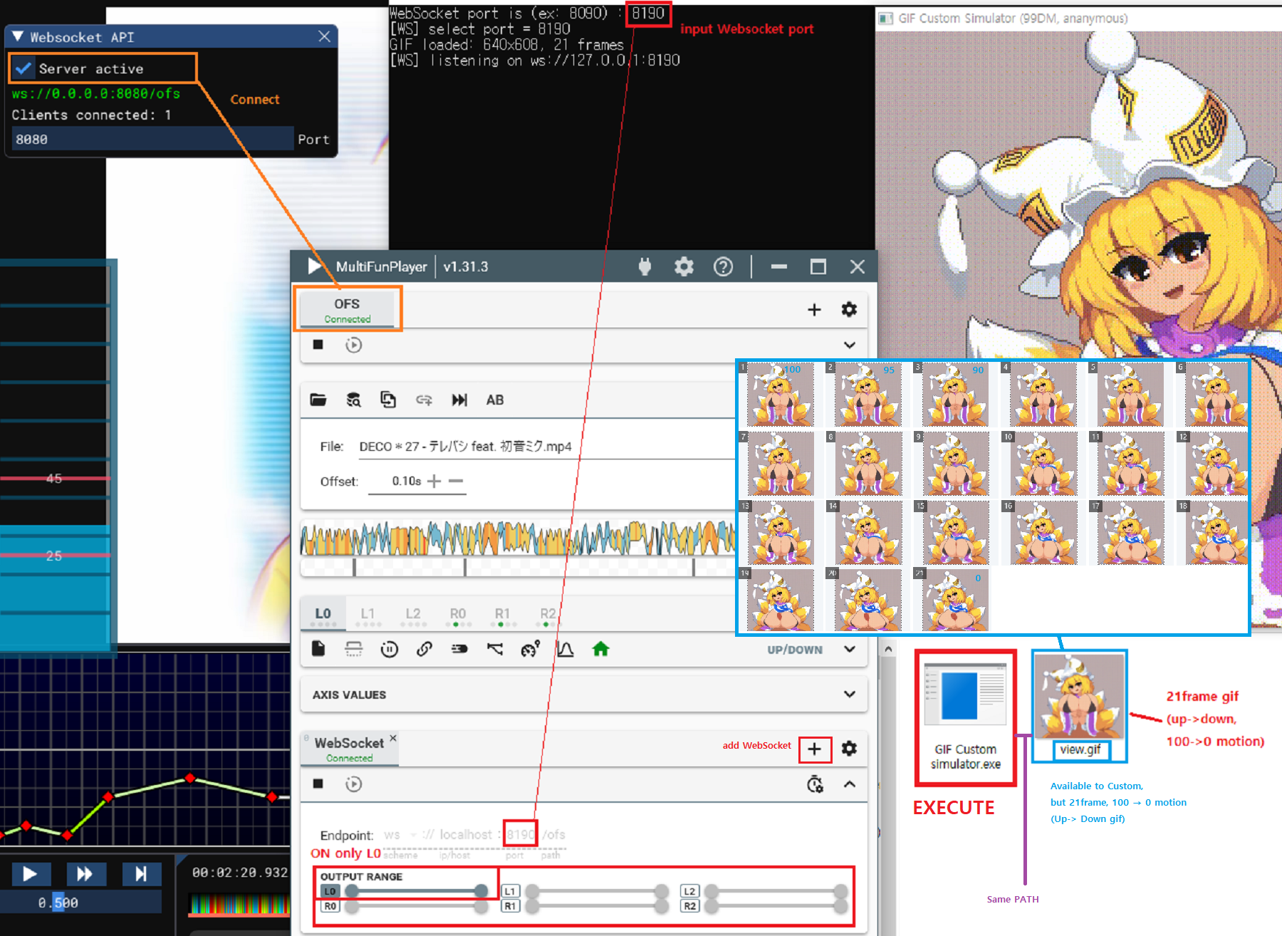Toggle the L1 output range button
The image size is (1282, 936).
(510, 891)
